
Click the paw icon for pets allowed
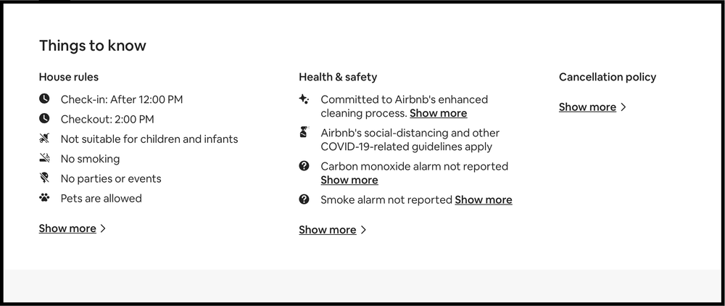point(44,198)
